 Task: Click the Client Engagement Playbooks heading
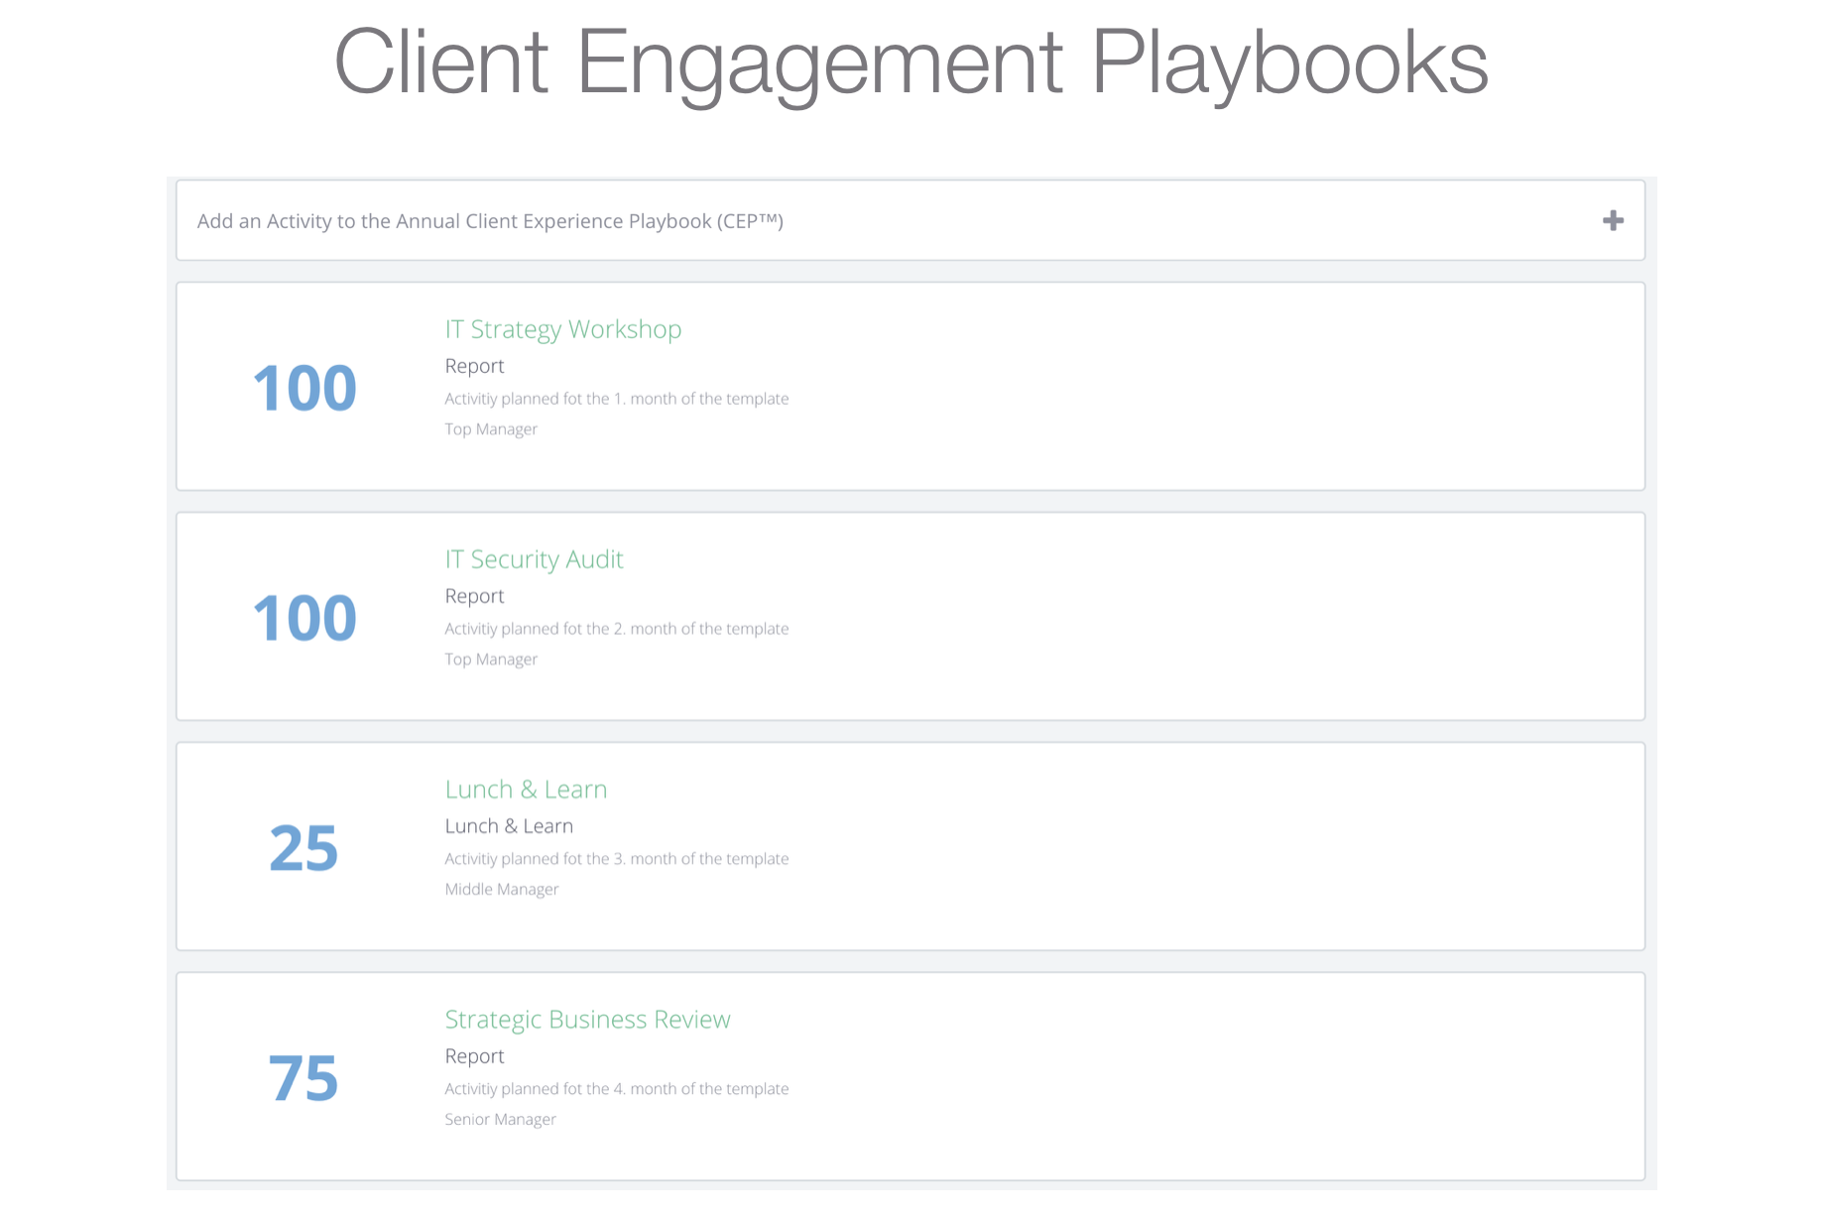pos(911,62)
